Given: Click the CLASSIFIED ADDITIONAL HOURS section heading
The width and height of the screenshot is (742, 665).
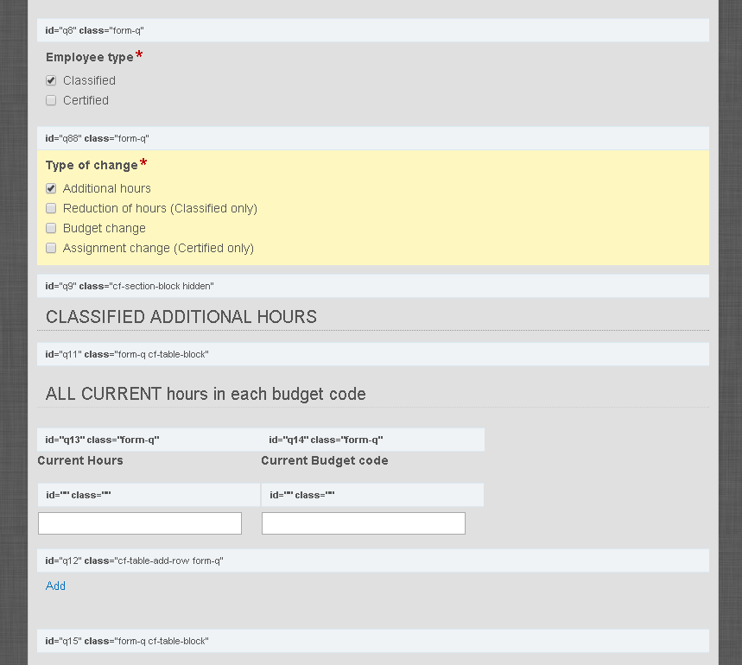Looking at the screenshot, I should [x=181, y=317].
